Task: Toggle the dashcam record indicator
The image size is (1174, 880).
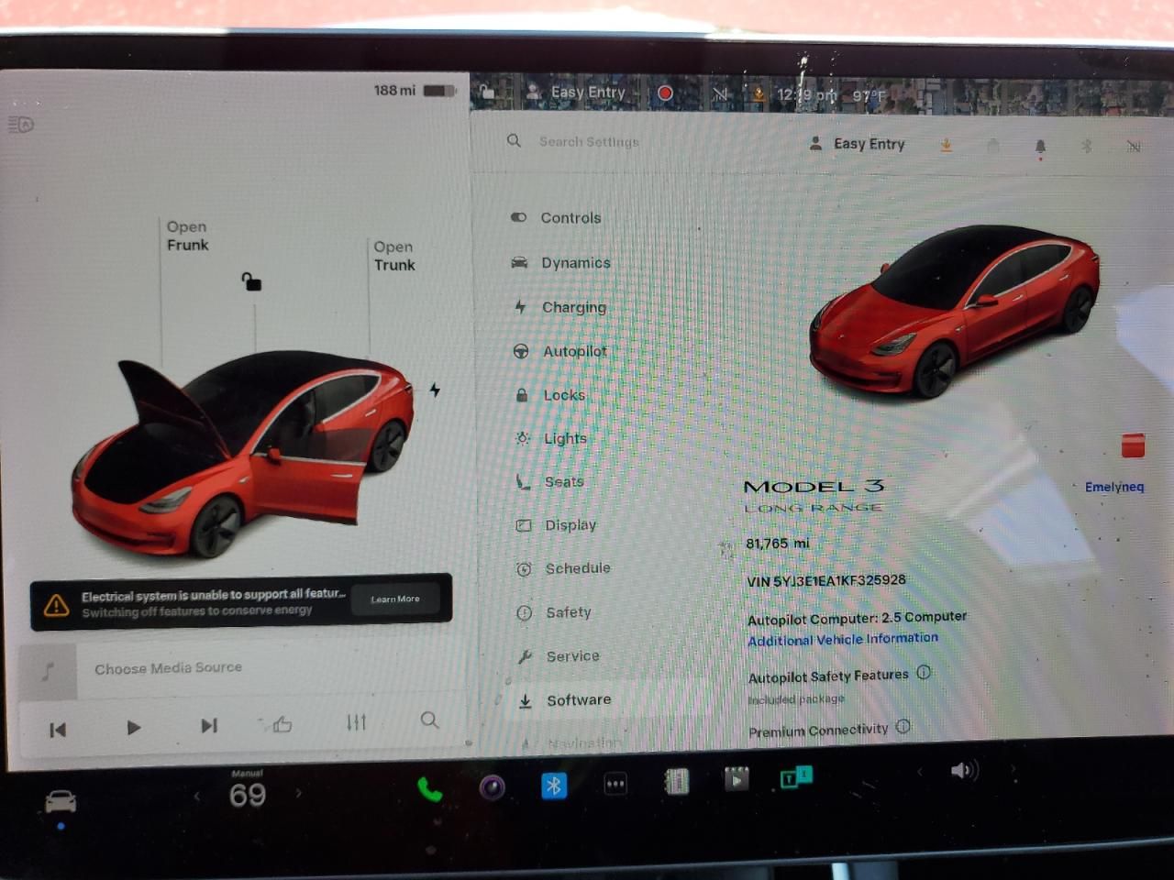Action: tap(665, 93)
